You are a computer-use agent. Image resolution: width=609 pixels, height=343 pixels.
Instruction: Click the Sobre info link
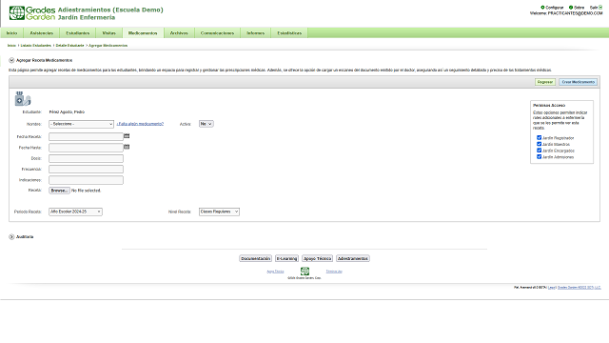577,8
